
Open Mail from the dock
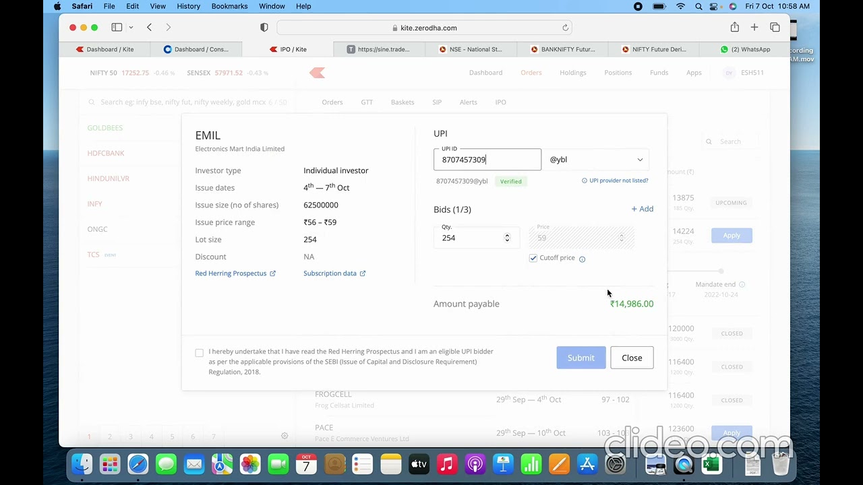[x=194, y=464]
